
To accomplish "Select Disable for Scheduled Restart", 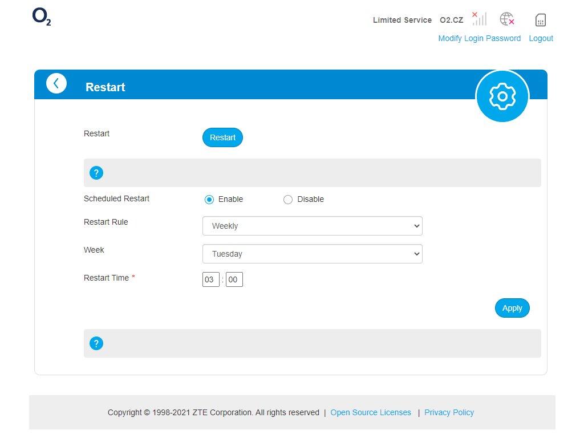I will point(288,200).
